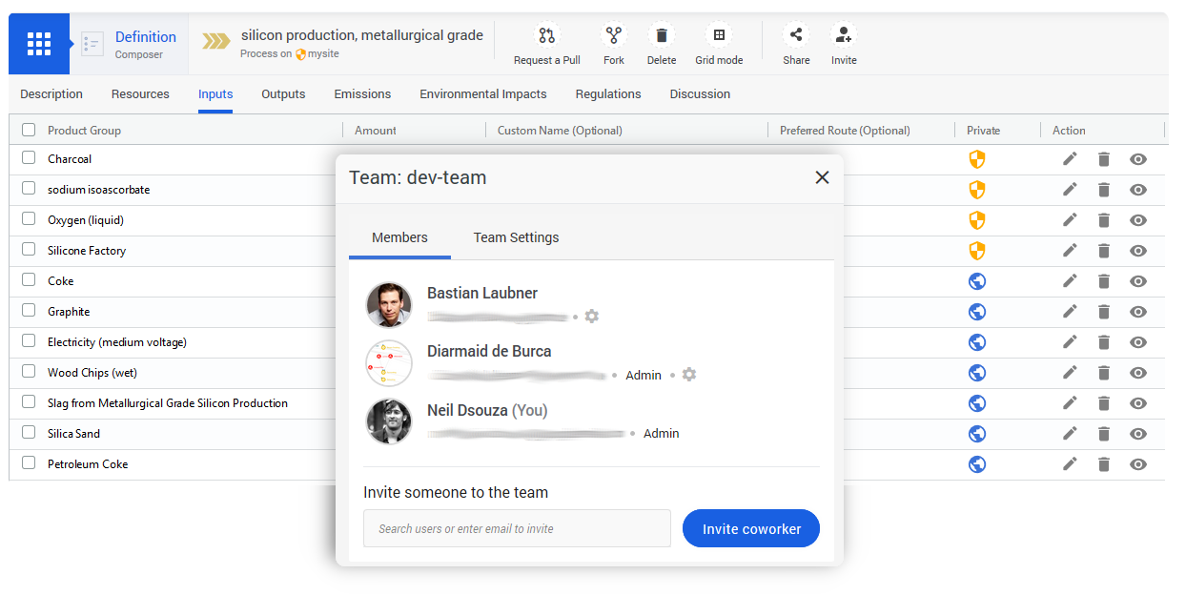Open the Regulations tab
1186x595 pixels.
608,94
